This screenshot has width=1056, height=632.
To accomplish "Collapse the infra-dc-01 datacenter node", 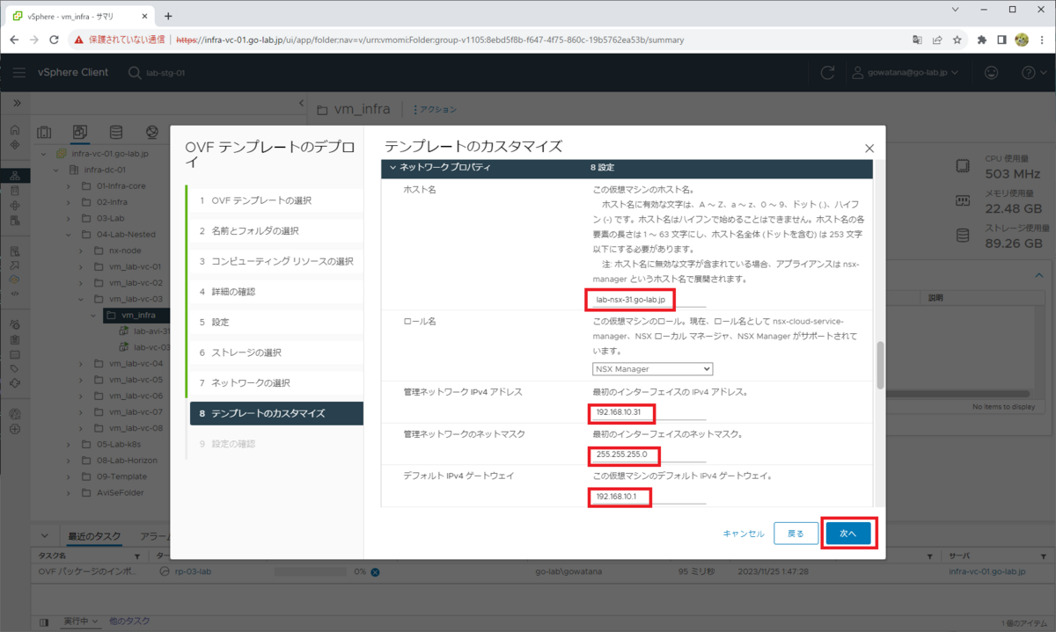I will [56, 170].
